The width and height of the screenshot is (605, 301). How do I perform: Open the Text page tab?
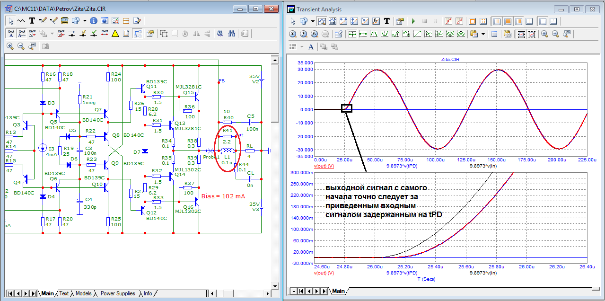tap(64, 293)
